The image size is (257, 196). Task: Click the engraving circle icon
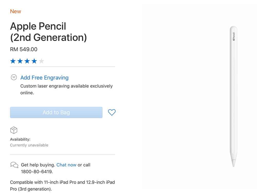tap(14, 77)
